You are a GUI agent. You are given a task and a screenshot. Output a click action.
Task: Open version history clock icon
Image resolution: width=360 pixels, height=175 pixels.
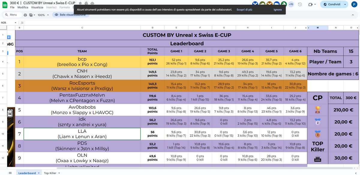[x=300, y=4]
